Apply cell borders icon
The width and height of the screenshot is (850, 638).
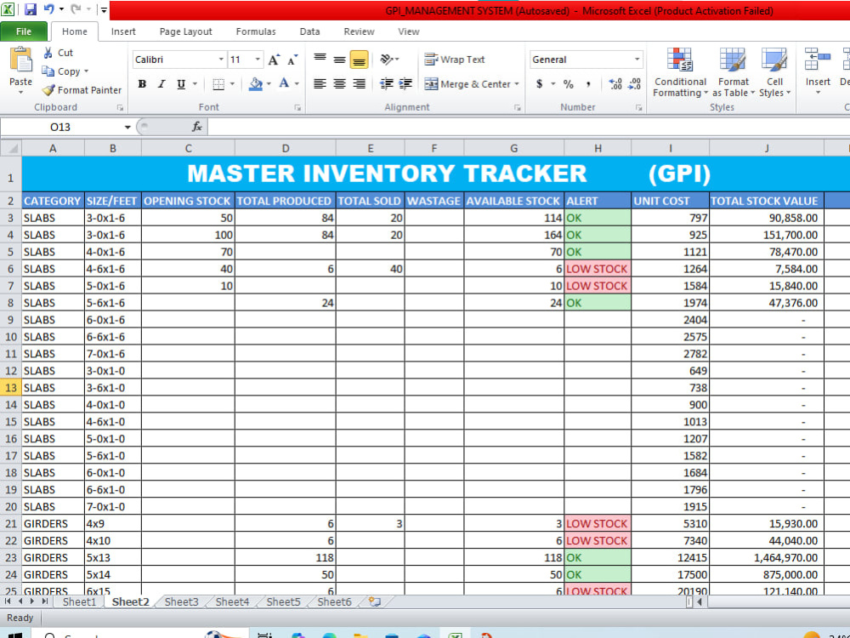(218, 84)
